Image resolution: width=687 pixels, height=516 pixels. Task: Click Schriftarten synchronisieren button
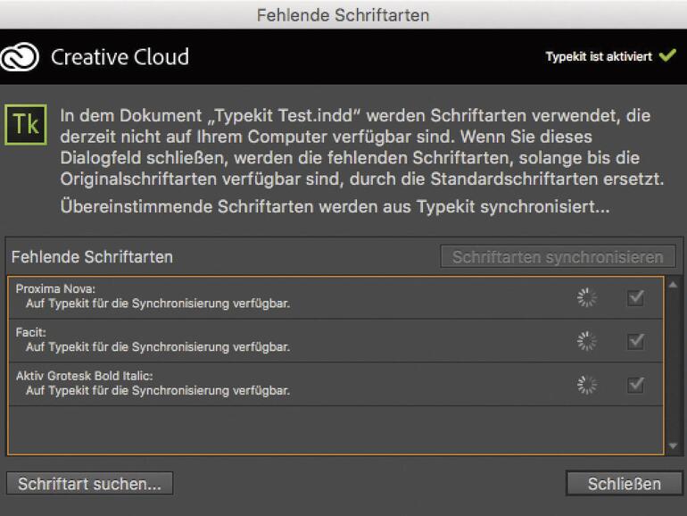[x=558, y=257]
